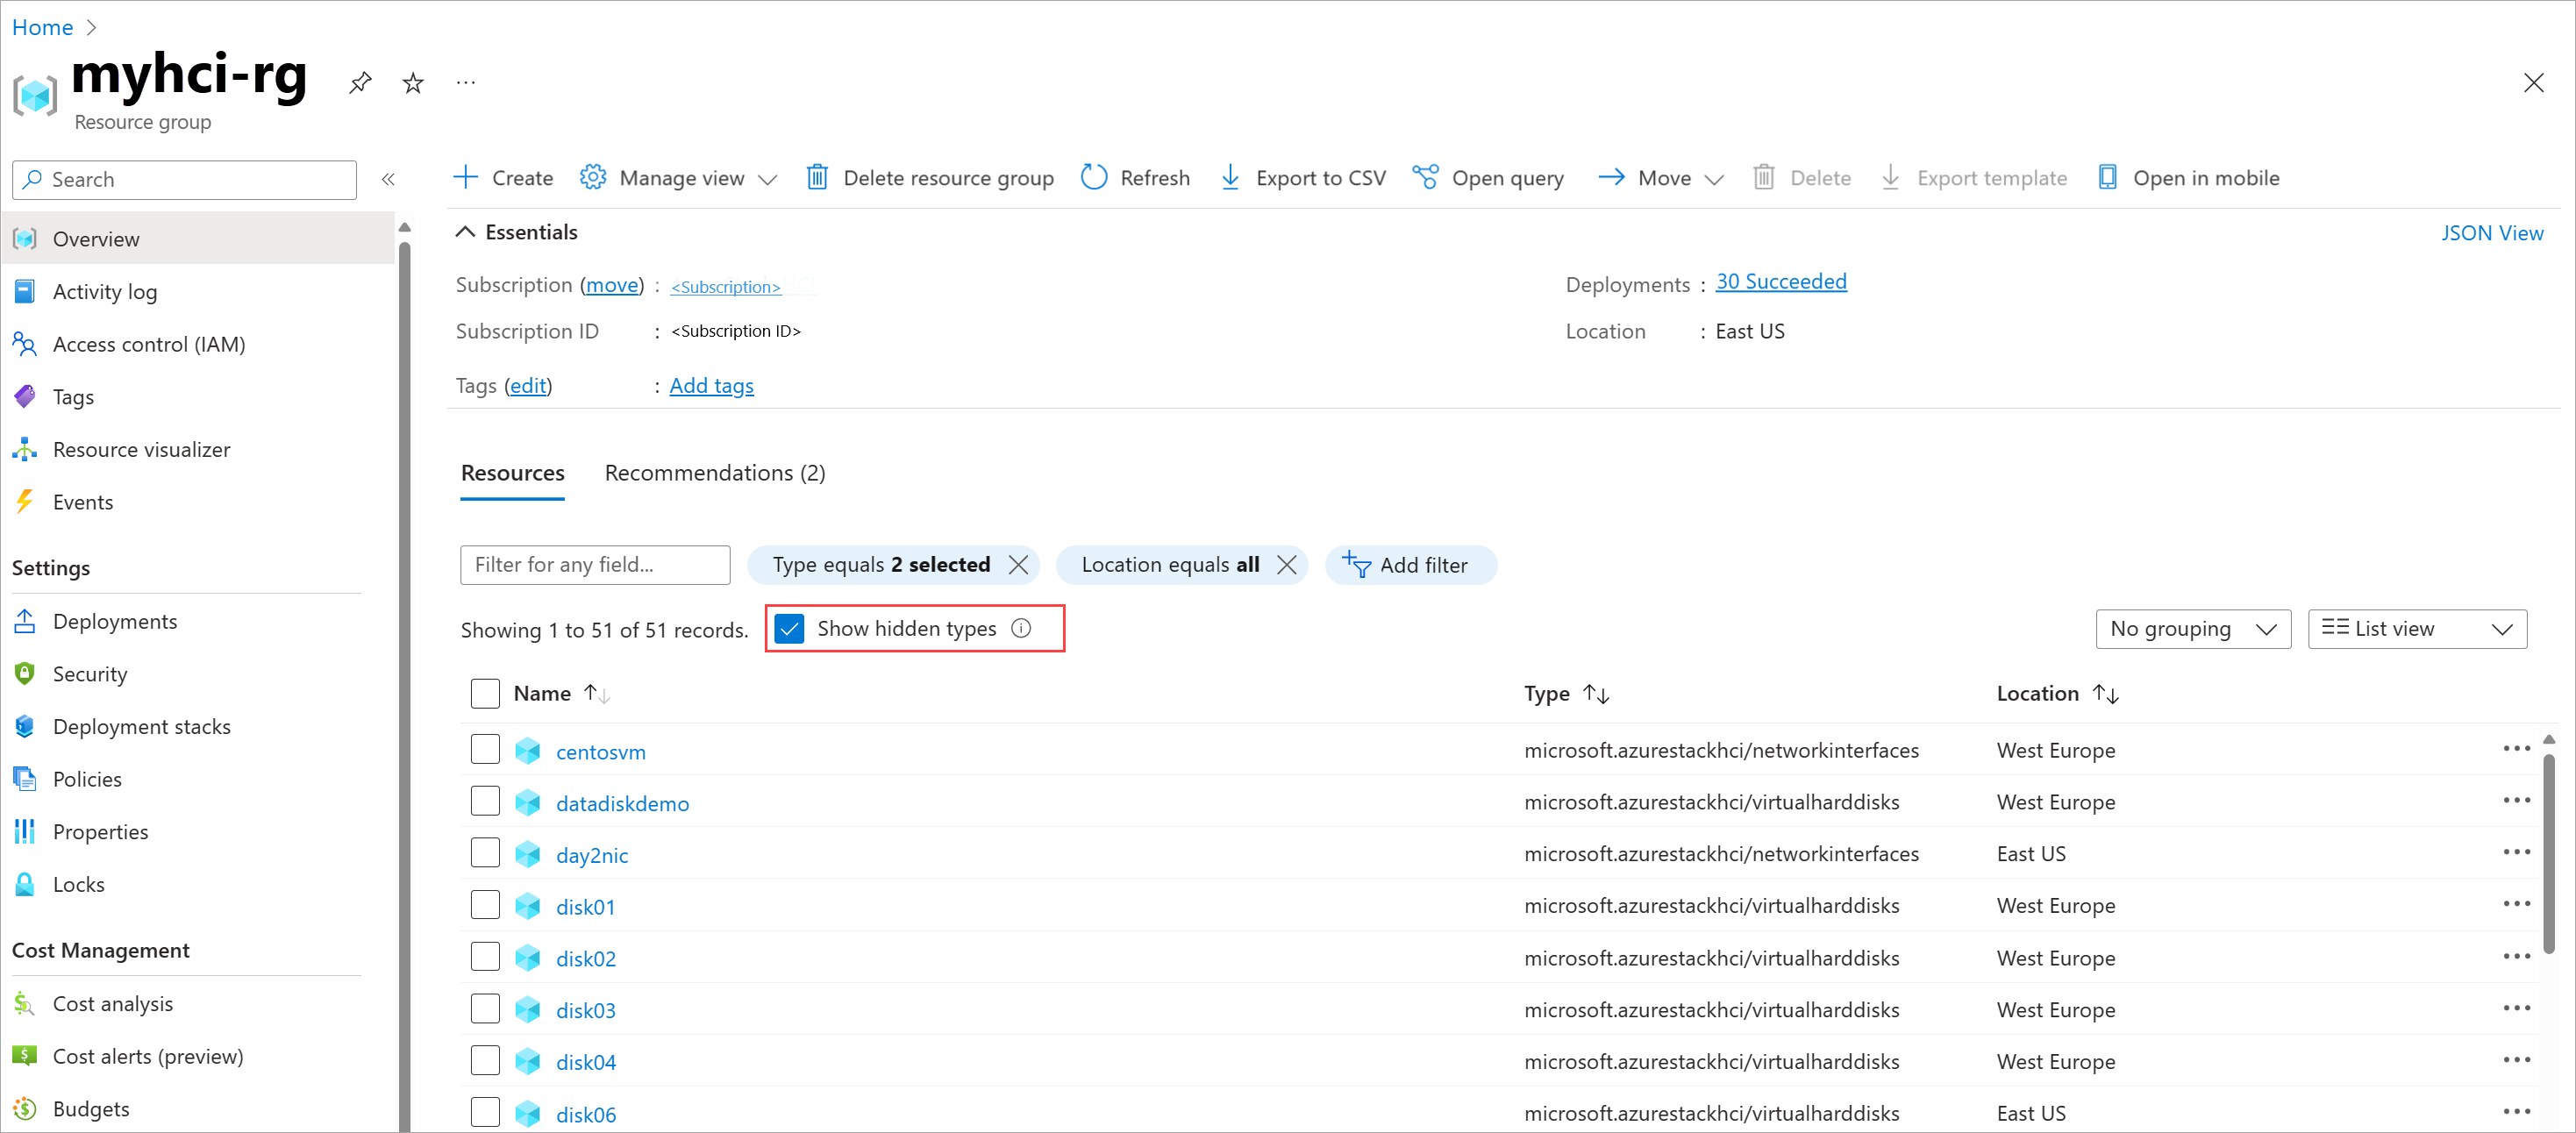Screen dimensions: 2576x1133
Task: Click the Add filter funnel icon
Action: pyautogui.click(x=1356, y=564)
